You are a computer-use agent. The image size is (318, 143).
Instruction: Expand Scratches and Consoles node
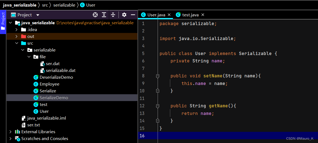click(x=11, y=139)
